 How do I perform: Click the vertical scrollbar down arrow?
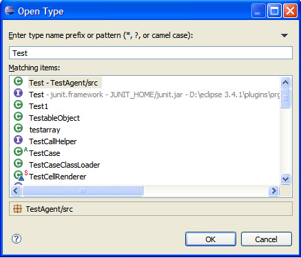coord(285,179)
